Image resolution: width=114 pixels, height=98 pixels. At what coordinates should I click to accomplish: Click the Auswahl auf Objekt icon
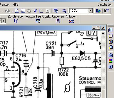(38, 21)
